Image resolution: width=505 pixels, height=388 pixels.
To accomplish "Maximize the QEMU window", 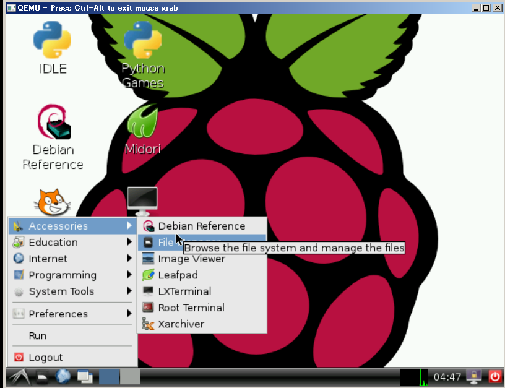I will [487, 7].
